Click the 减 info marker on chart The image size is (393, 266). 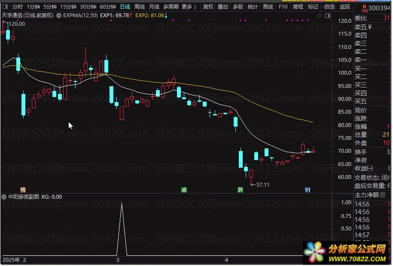[x=184, y=190]
